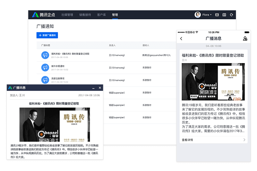Click the 发送人 column header
Image resolution: width=257 pixels, height=171 pixels.
(112, 45)
